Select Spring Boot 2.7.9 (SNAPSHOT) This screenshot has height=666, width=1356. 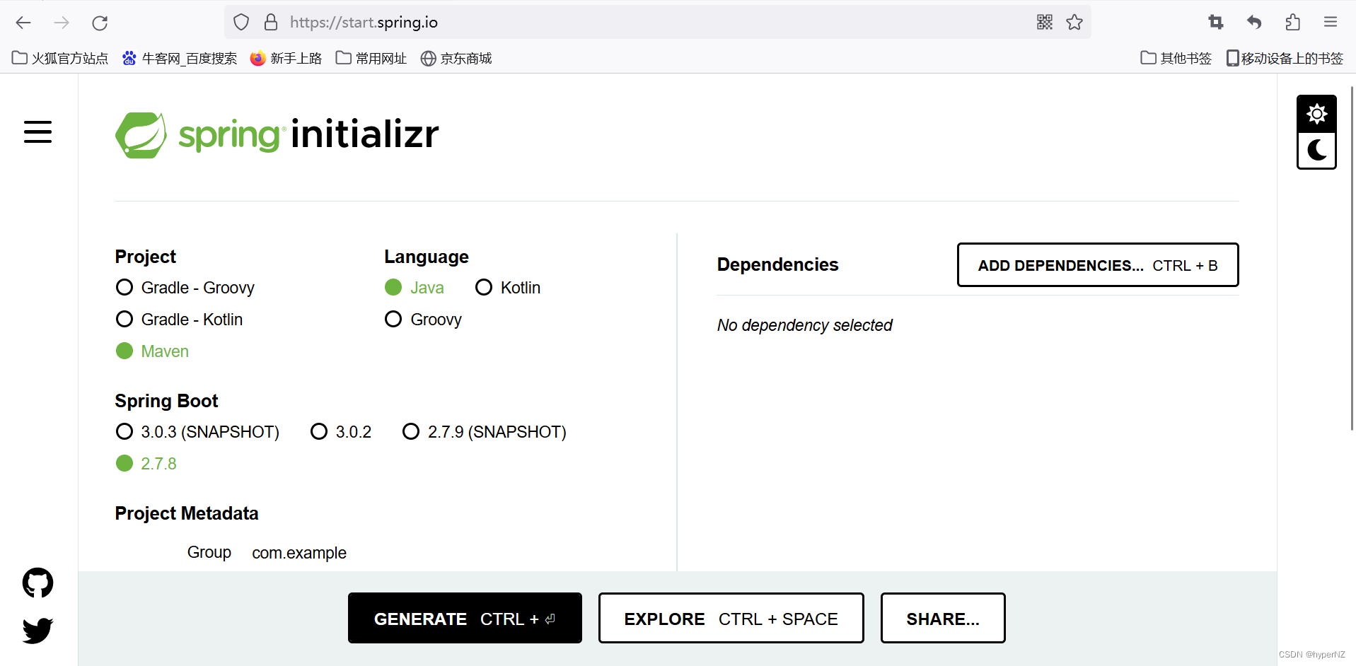pyautogui.click(x=485, y=432)
